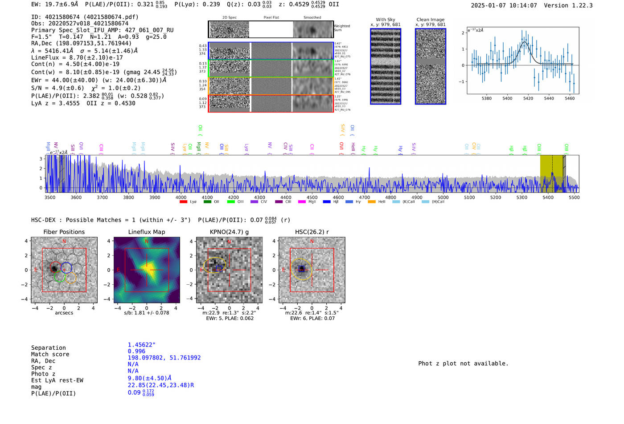
Task: Click the 'm:22.9 re:1.3" s:2.2"' caption
Action: click(229, 313)
